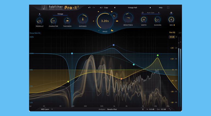Click the small yellow marker left of Space knob

pos(93,21)
